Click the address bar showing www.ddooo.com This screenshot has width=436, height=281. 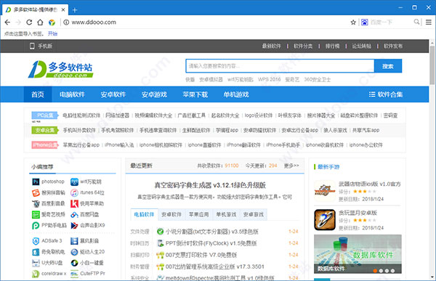[x=94, y=23]
